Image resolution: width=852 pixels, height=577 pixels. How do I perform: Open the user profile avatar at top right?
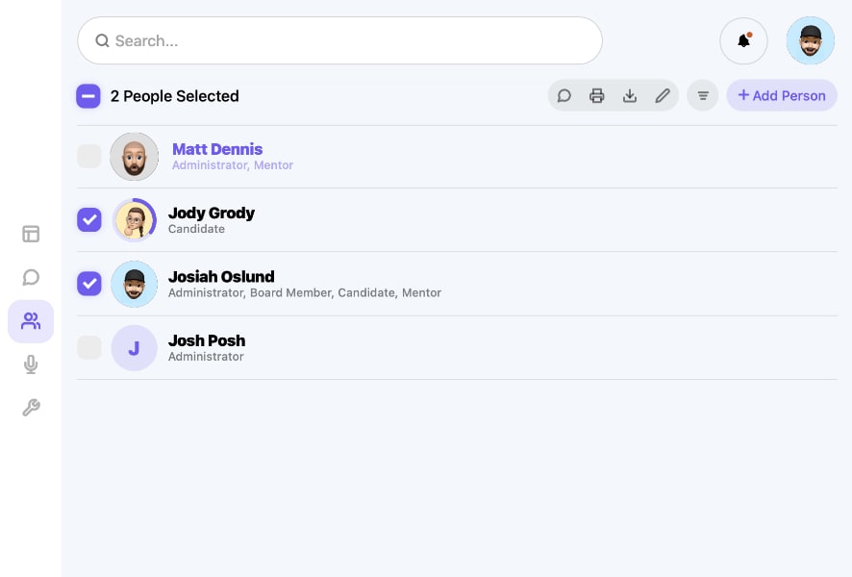810,40
